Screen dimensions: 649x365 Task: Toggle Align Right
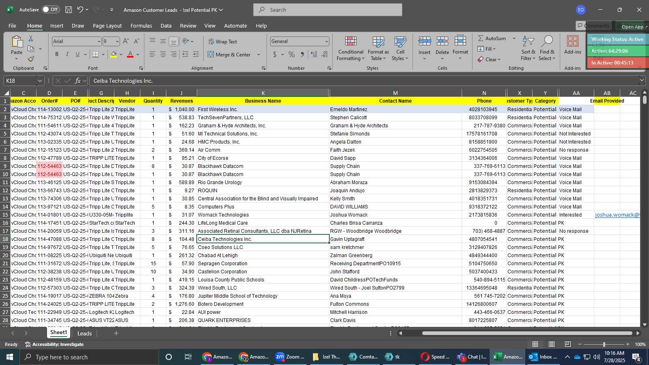tap(173, 54)
